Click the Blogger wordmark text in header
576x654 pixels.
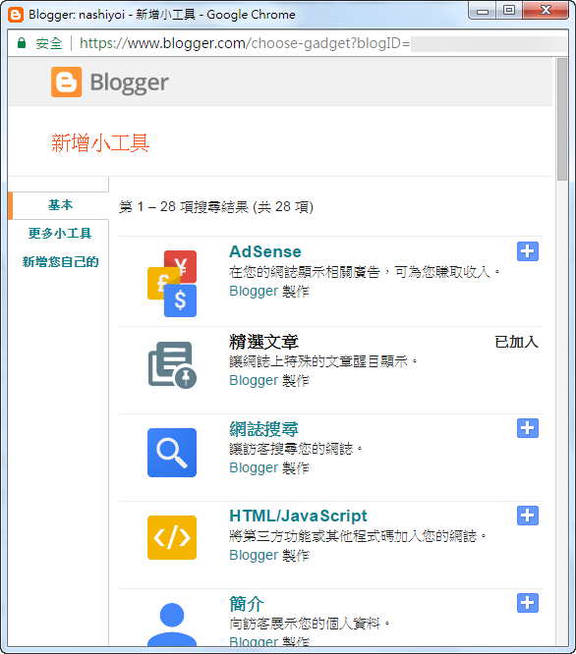(130, 82)
